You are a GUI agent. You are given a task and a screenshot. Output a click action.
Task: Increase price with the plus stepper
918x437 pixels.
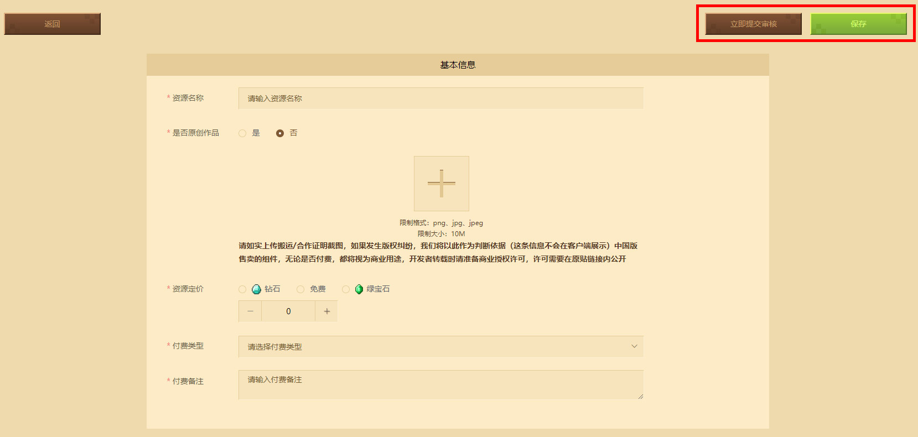[326, 311]
